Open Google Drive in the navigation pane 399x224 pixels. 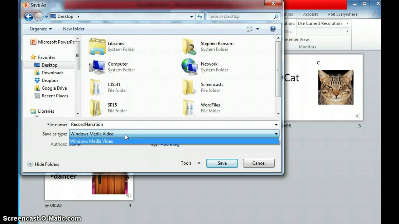pyautogui.click(x=50, y=88)
